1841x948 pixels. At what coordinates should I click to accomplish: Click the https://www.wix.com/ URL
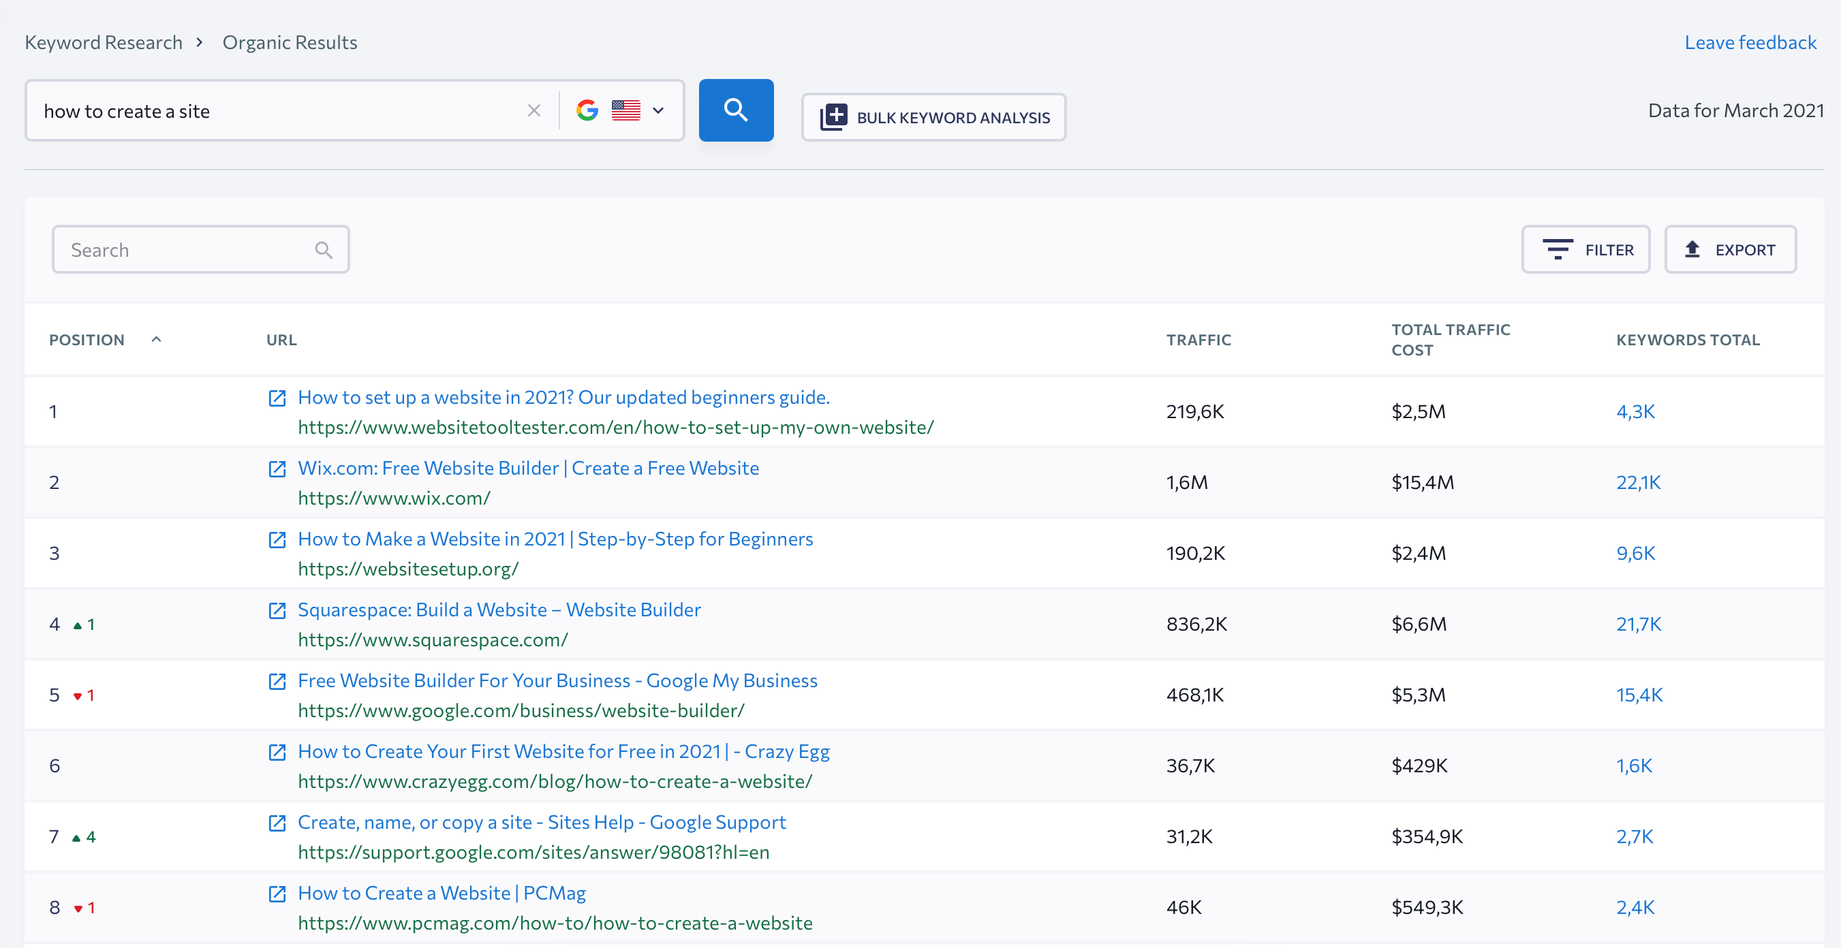pyautogui.click(x=394, y=498)
